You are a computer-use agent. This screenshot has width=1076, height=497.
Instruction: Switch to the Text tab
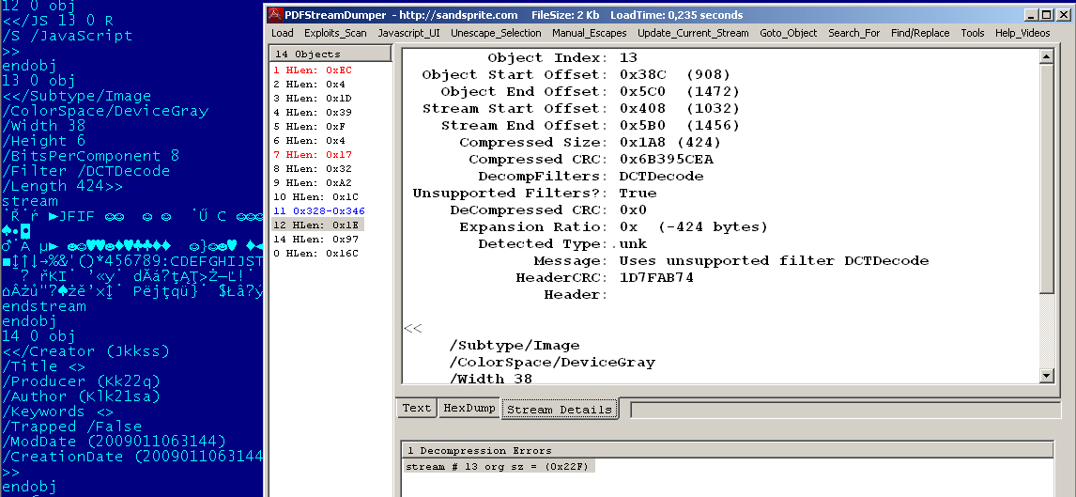417,408
